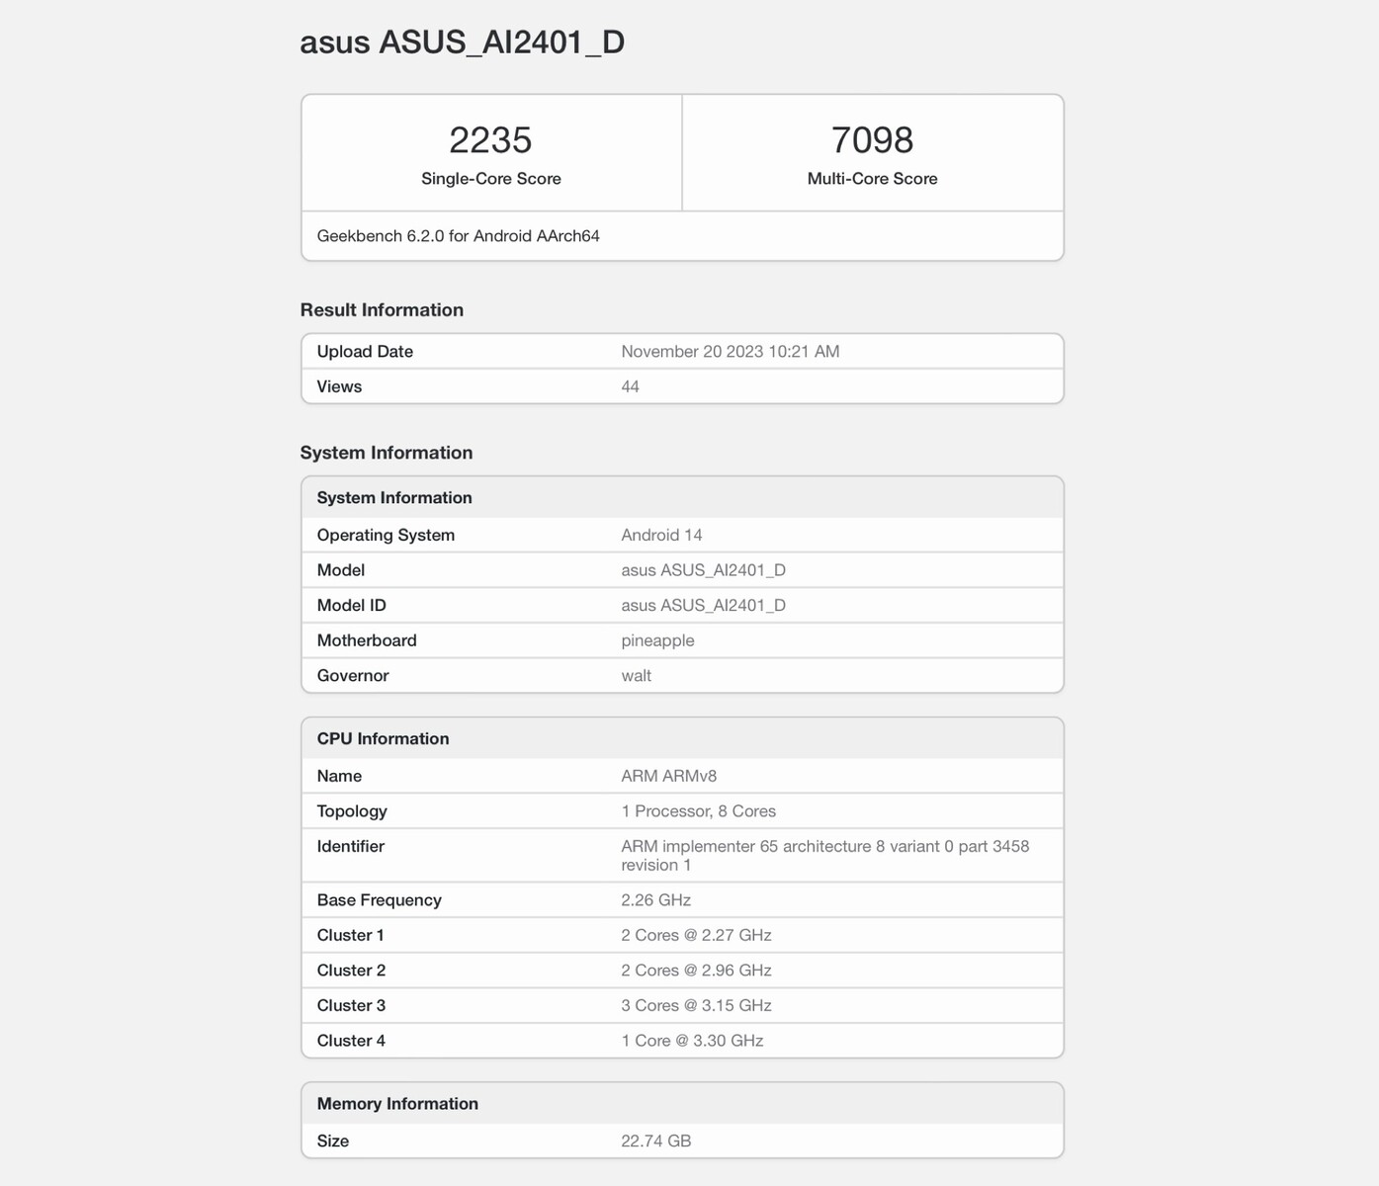The height and width of the screenshot is (1186, 1379).
Task: Click the base frequency 2.26 GHz value
Action: click(655, 900)
